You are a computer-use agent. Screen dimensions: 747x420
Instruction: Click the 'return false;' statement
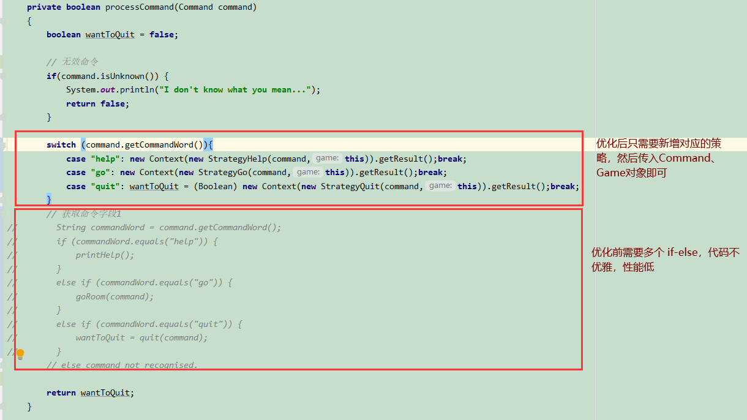click(x=98, y=104)
